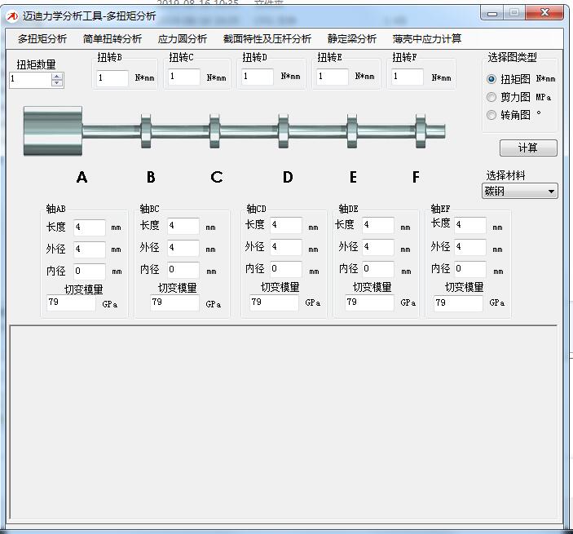
Task: Edit the 轴EF 外径 field
Action: (470, 248)
